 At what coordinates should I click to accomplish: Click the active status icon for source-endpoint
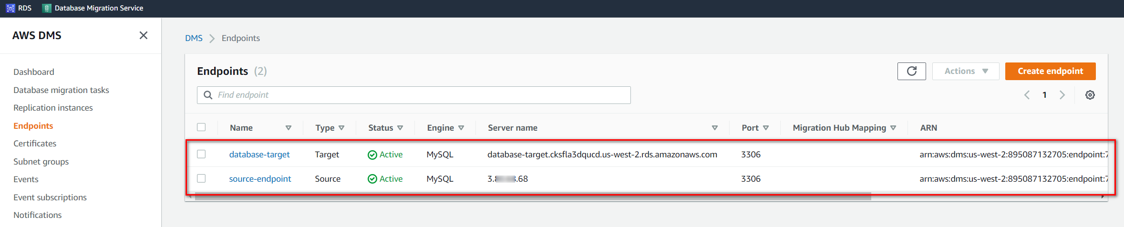[372, 179]
